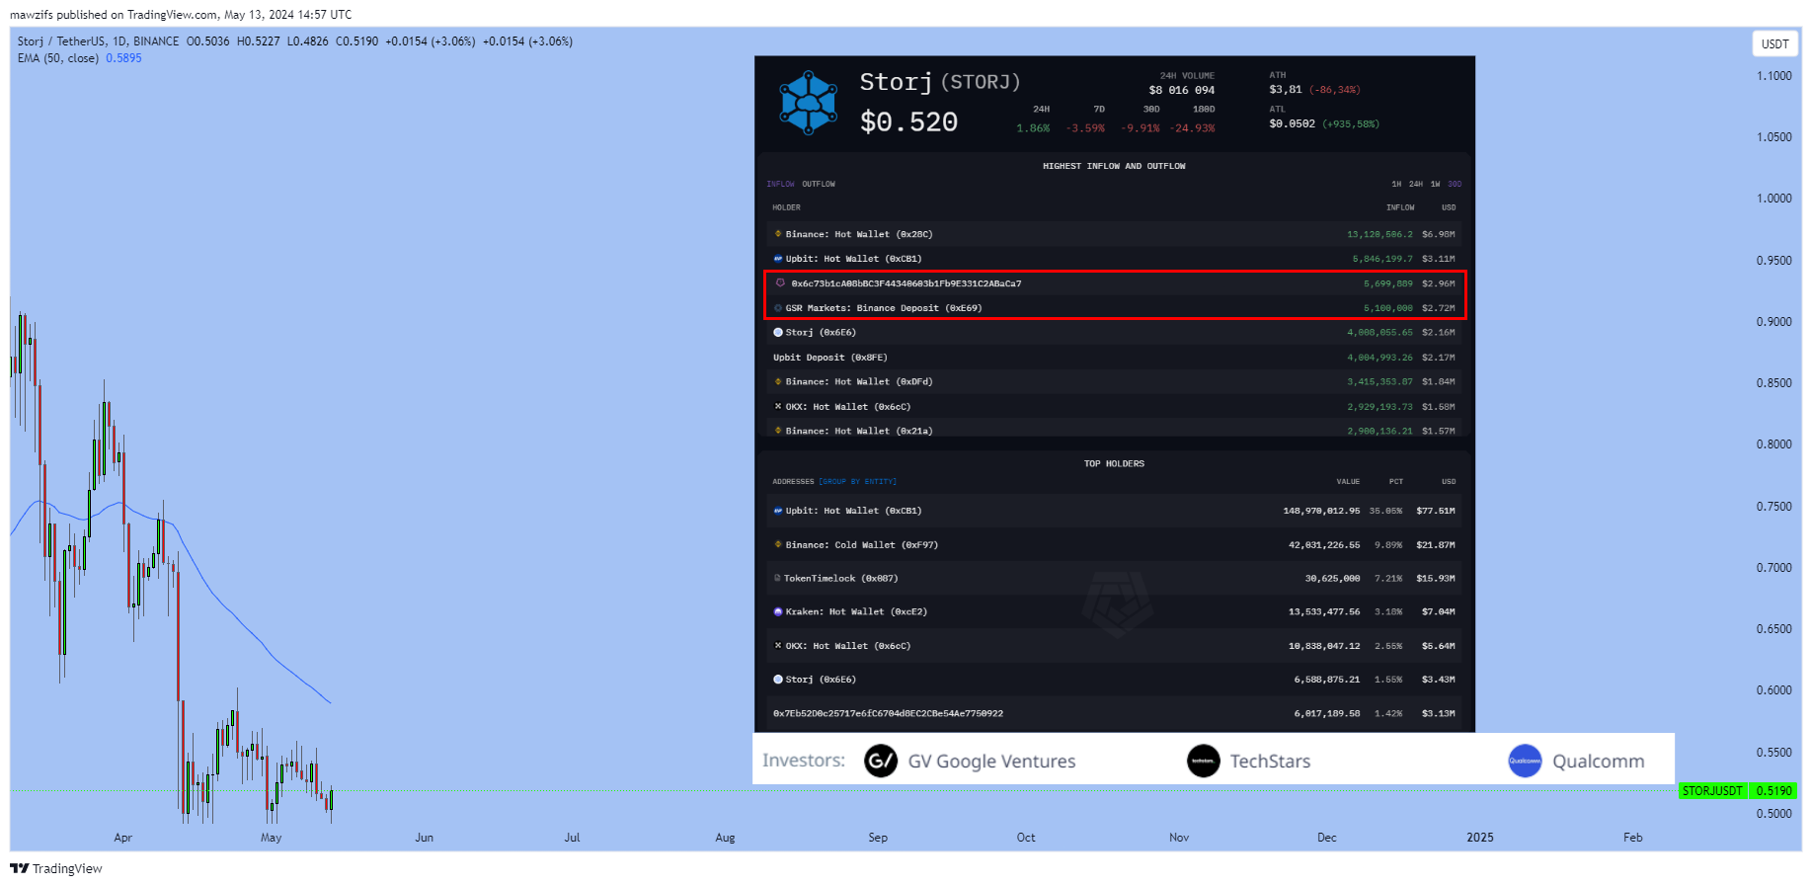Click Upbit icon in the inflow table
Viewport: 1812px width, 886px height.
tap(778, 259)
